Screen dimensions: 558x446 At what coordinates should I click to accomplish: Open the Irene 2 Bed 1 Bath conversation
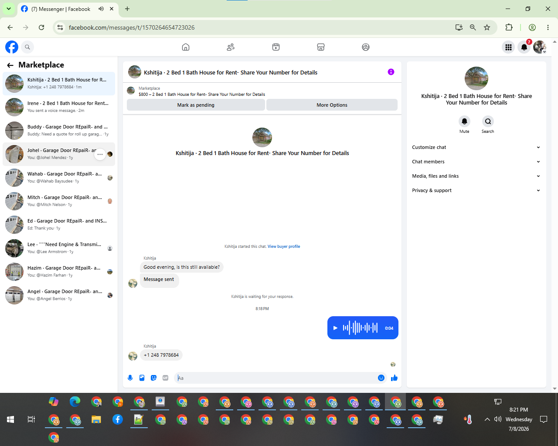[x=59, y=107]
